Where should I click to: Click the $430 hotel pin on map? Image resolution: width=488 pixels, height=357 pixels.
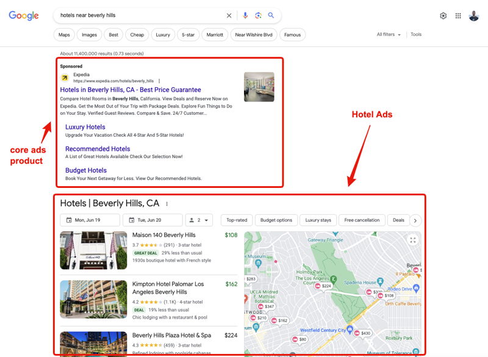[x=362, y=333]
